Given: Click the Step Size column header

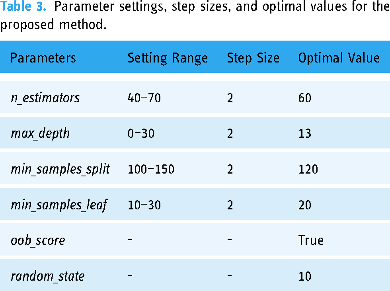Looking at the screenshot, I should [253, 59].
